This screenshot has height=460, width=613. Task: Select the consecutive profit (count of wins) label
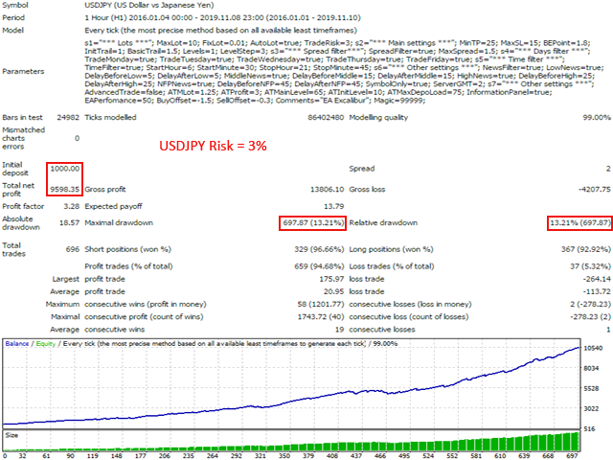(144, 316)
